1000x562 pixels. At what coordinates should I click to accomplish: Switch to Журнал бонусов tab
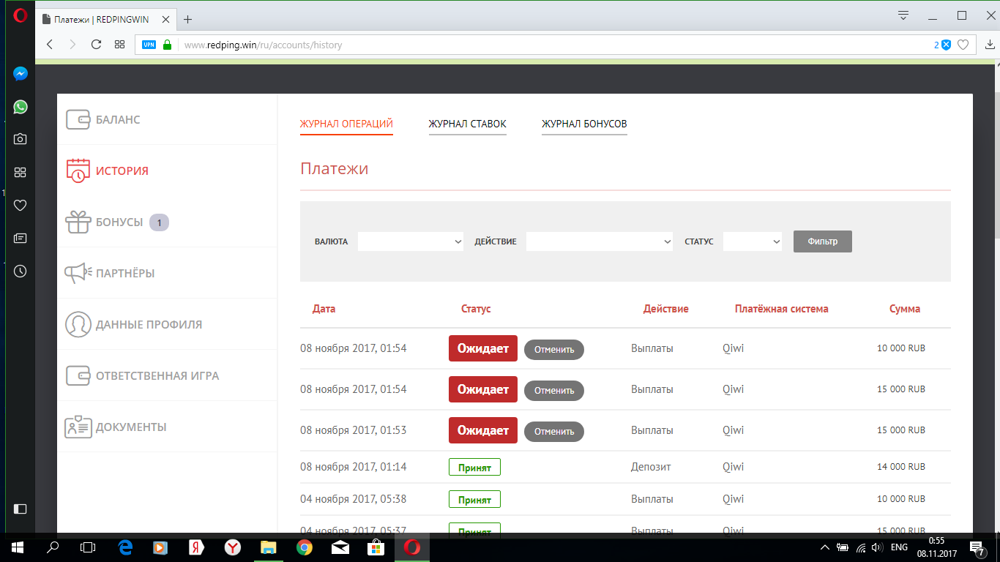click(584, 124)
